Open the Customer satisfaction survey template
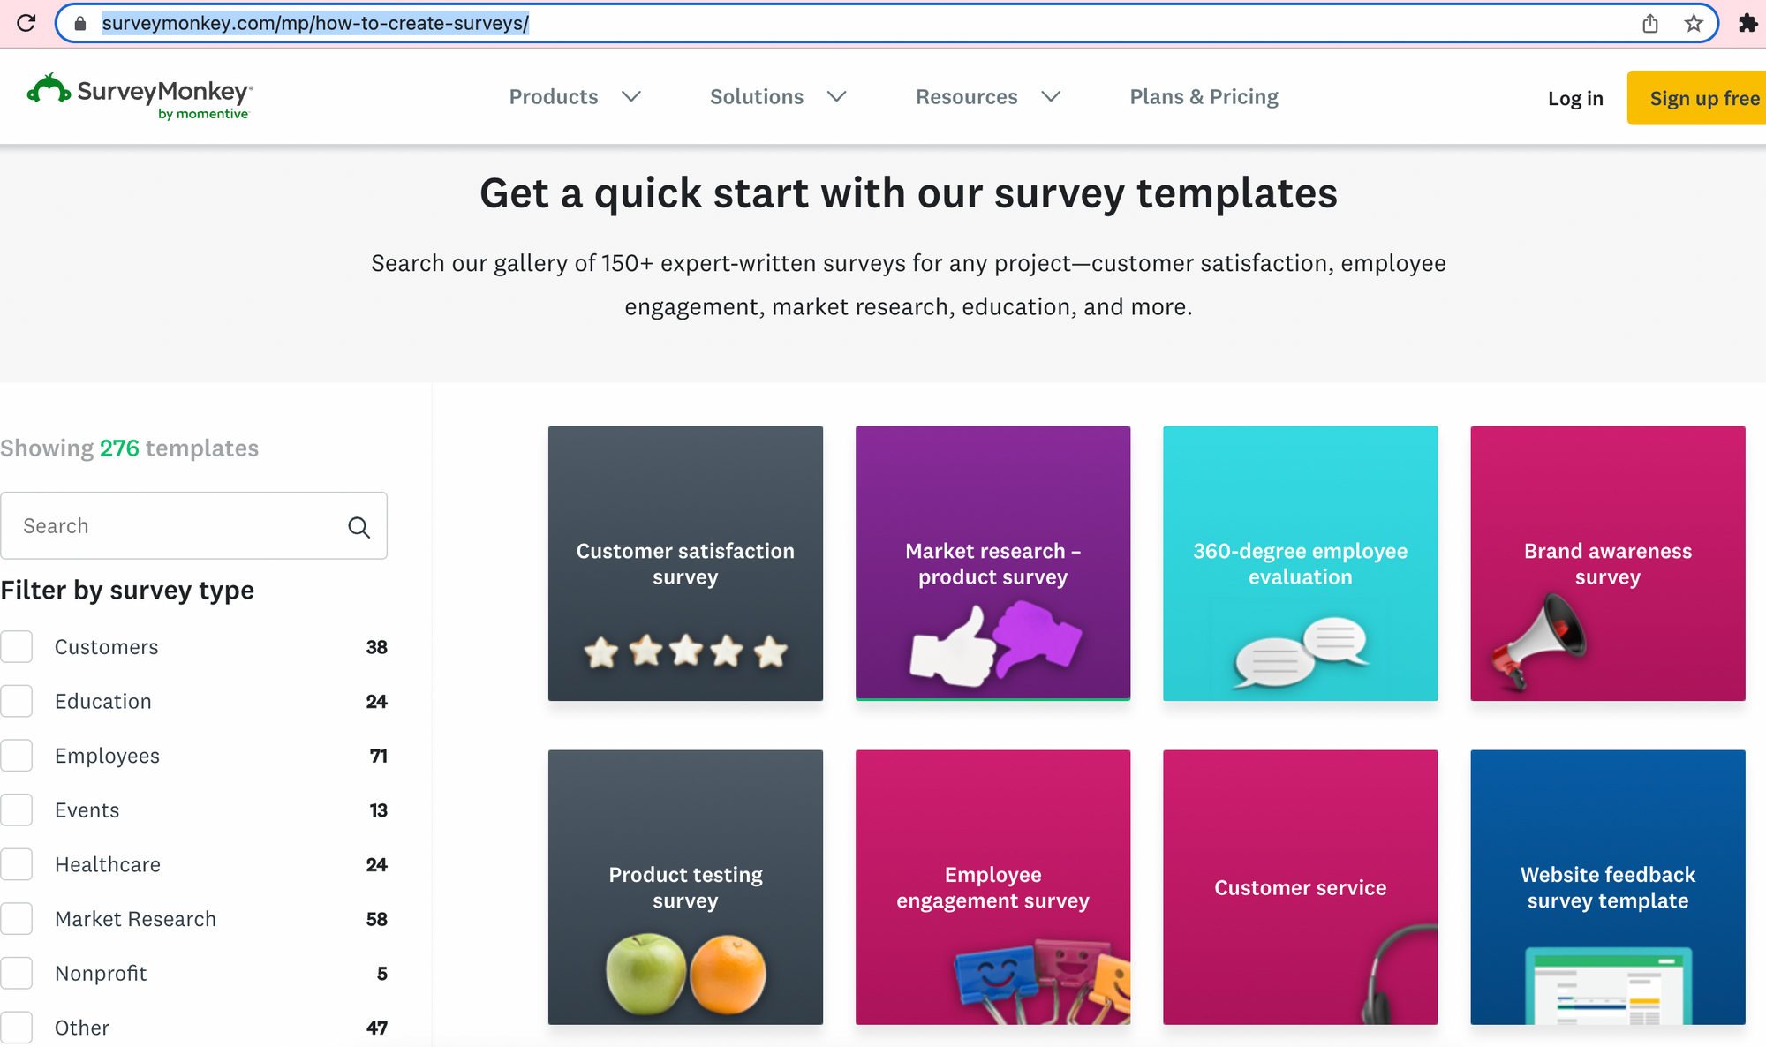 click(x=685, y=563)
